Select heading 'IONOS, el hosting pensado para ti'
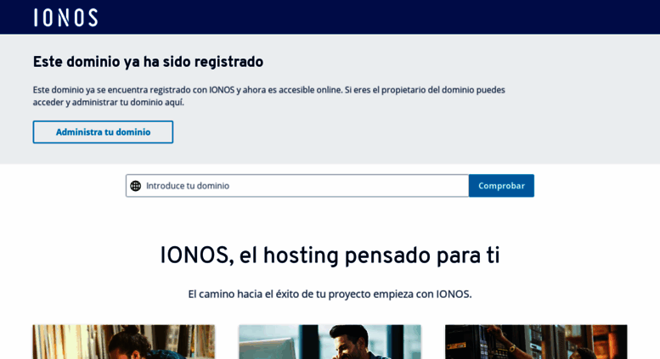 pos(330,255)
